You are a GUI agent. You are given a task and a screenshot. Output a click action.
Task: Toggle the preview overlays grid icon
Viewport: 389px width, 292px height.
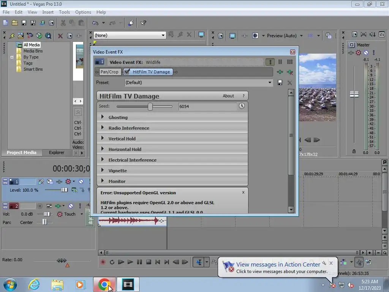tap(310, 36)
